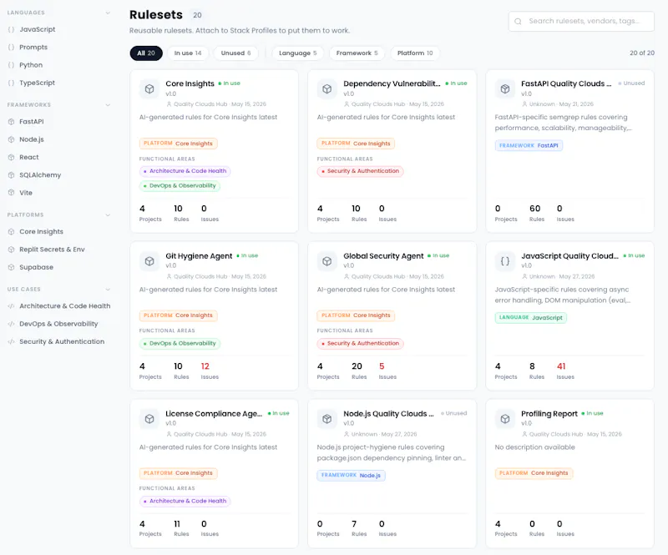668x555 pixels.
Task: Click the 41 issues count on JavaScript card
Action: coord(561,366)
